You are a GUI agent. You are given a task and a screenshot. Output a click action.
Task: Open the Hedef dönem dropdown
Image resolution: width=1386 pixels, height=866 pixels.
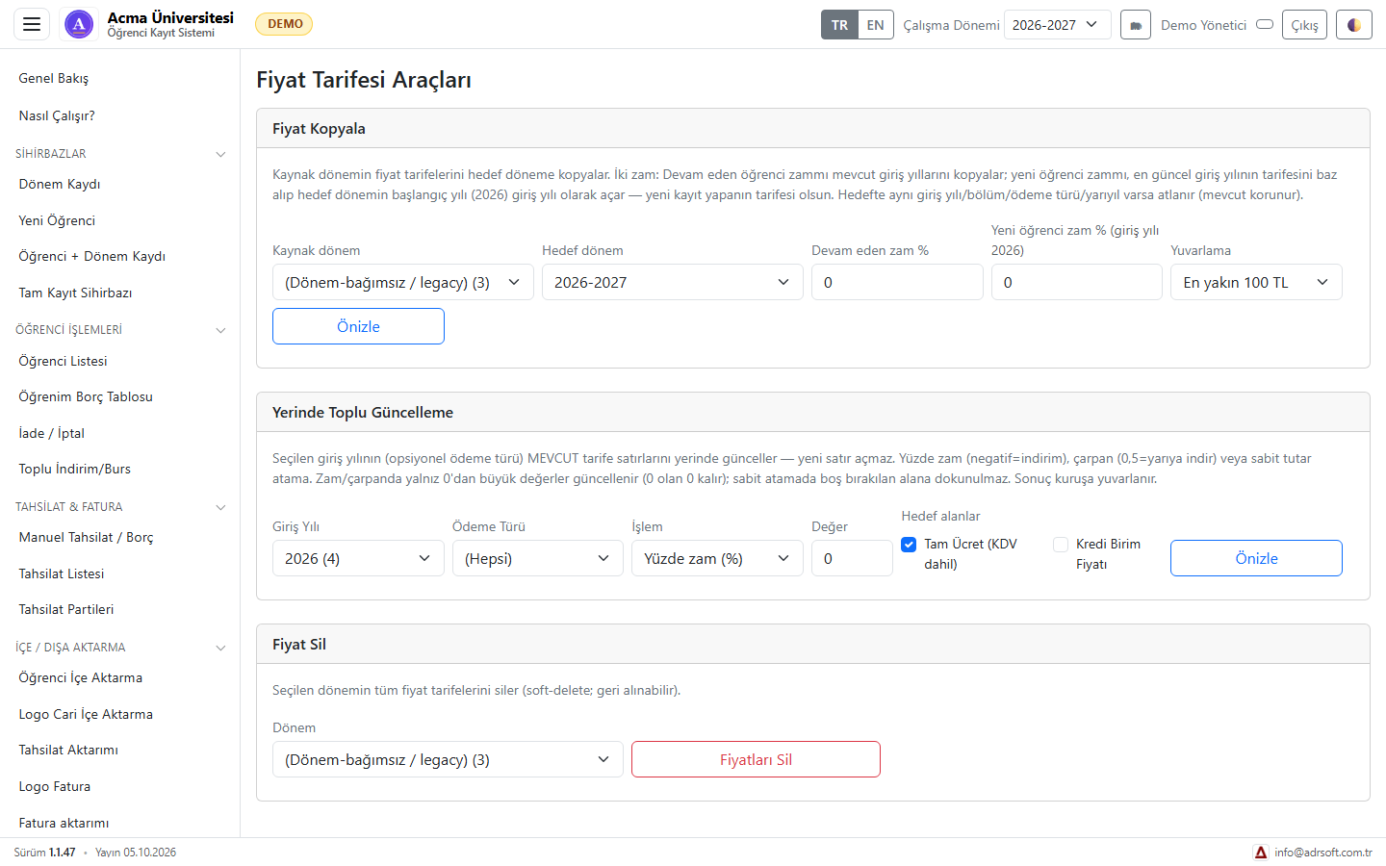[672, 282]
